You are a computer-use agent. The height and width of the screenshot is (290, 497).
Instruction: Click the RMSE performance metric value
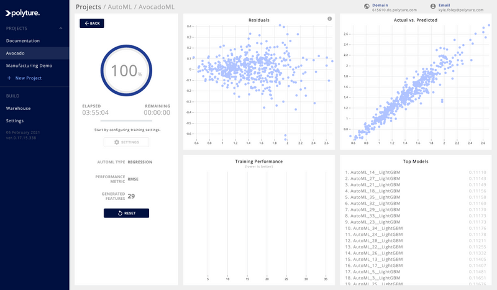(133, 179)
